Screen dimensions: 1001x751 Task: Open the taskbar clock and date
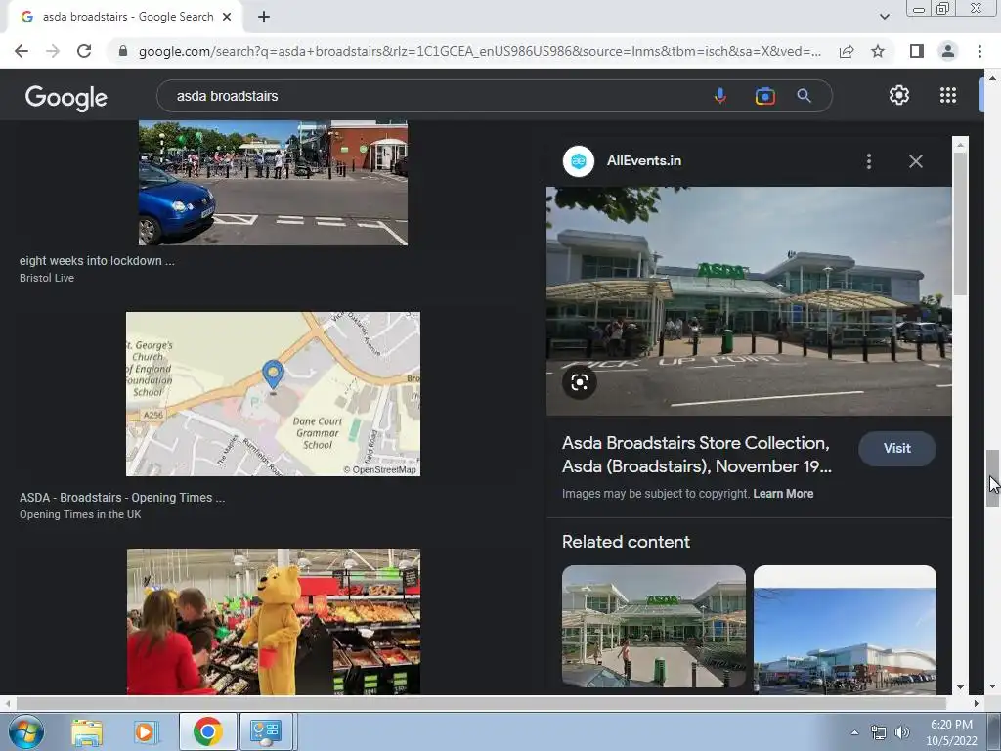tap(951, 732)
